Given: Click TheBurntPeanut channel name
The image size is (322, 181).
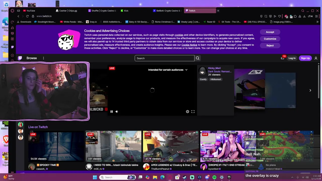Looking at the screenshot, I should tap(160, 169).
